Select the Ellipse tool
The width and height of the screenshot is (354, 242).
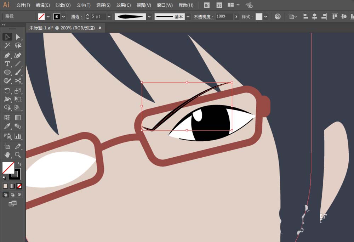tap(7, 72)
